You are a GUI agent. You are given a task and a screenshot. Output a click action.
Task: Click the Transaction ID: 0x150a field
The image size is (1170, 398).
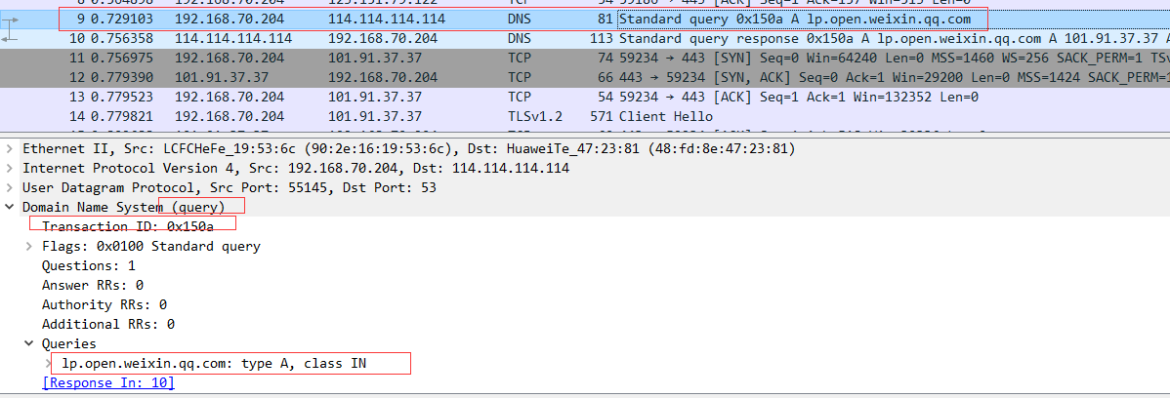[127, 226]
